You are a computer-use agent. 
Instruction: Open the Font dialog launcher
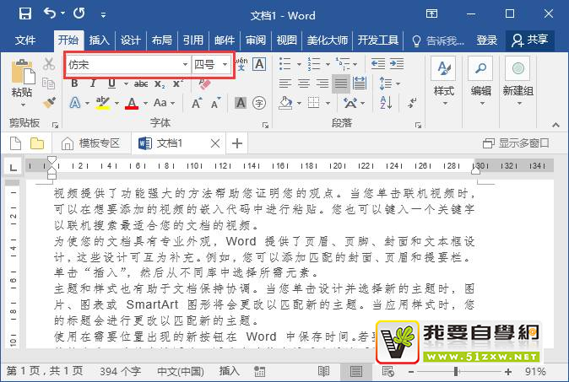point(266,125)
